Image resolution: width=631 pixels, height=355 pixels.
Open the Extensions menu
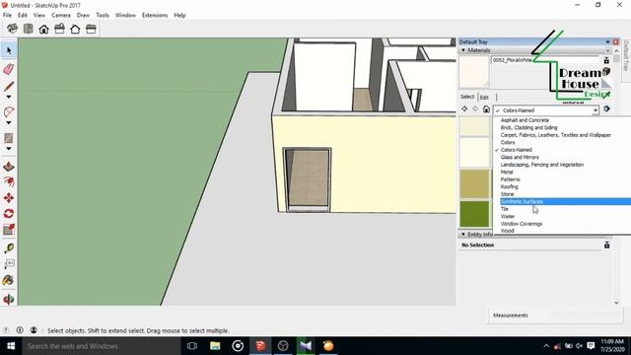[x=155, y=16]
